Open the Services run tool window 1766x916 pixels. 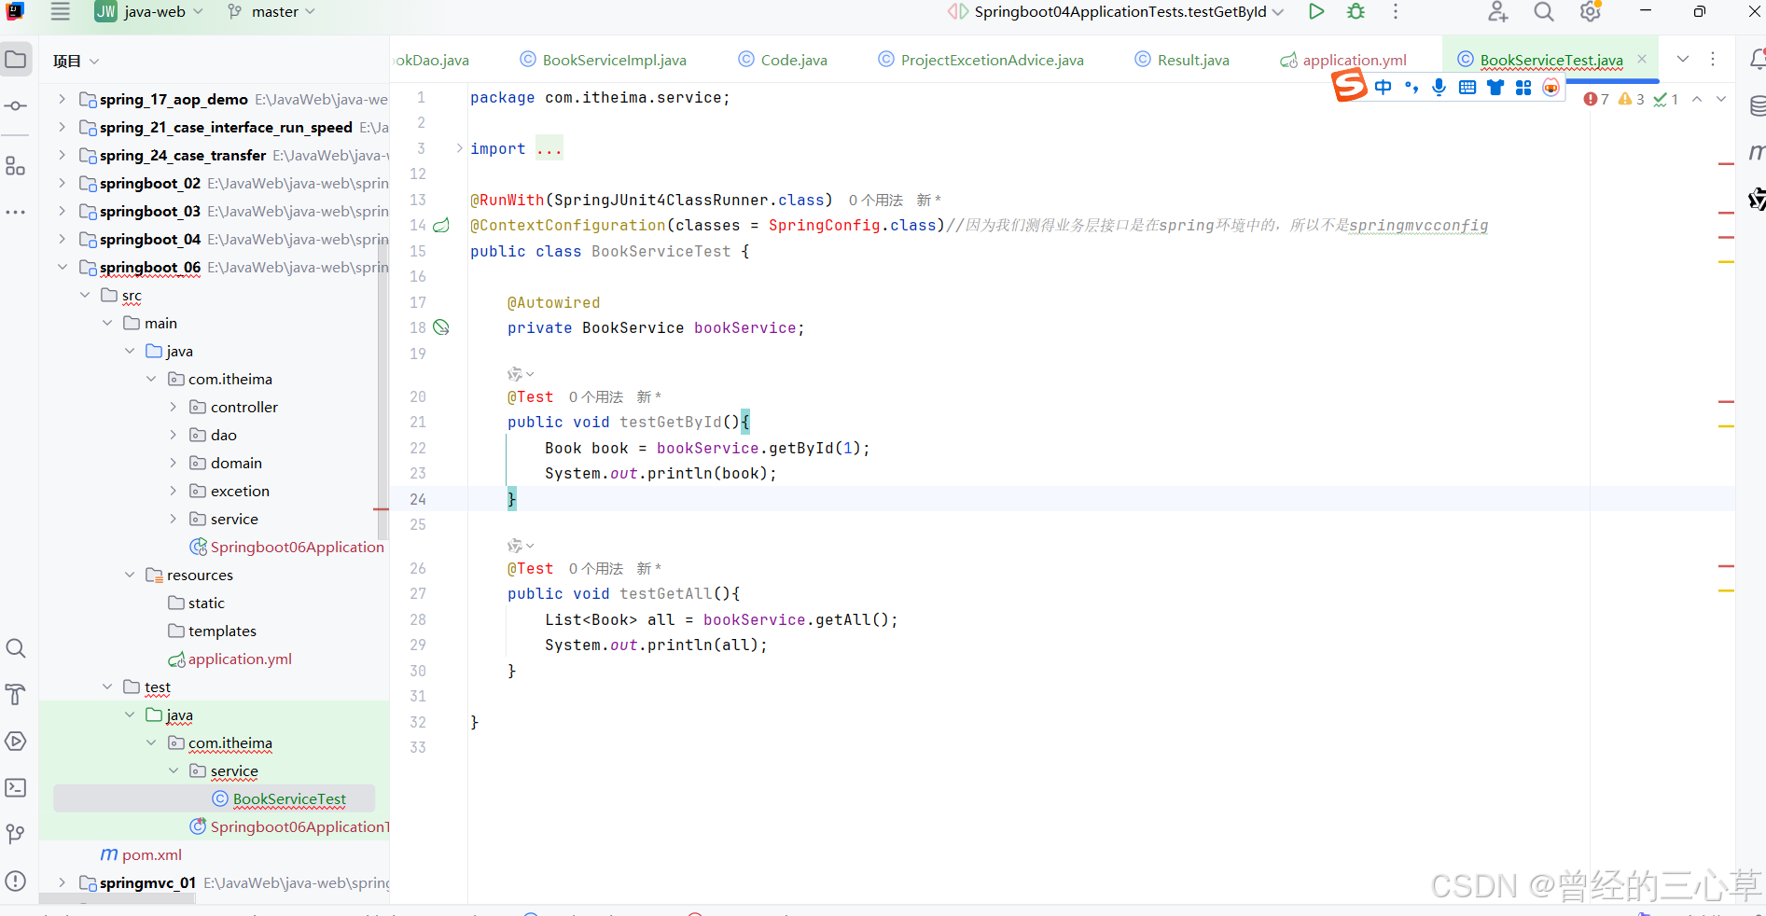[16, 742]
